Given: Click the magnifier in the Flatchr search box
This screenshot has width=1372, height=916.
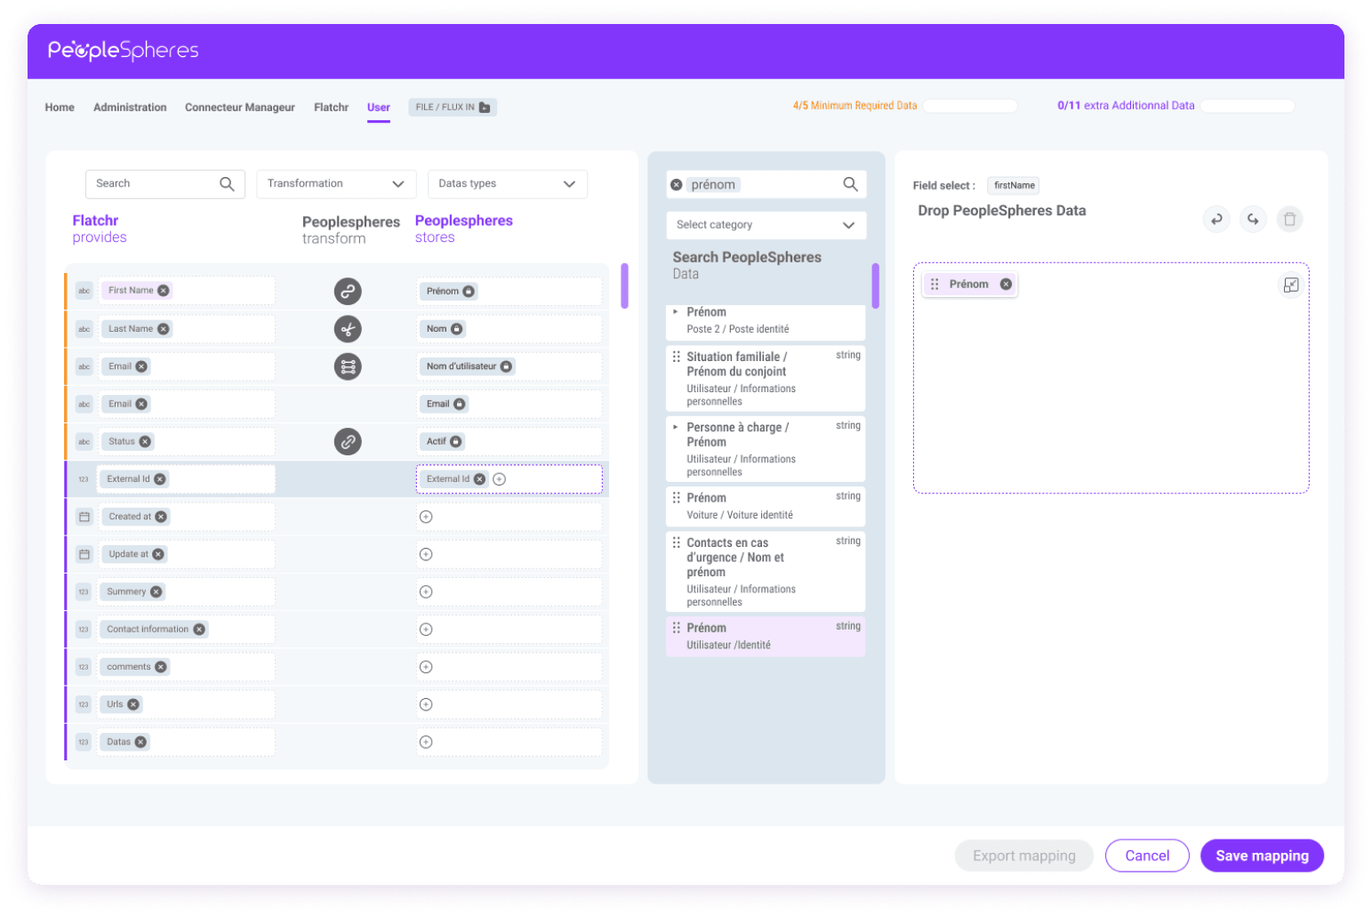Looking at the screenshot, I should tap(227, 184).
